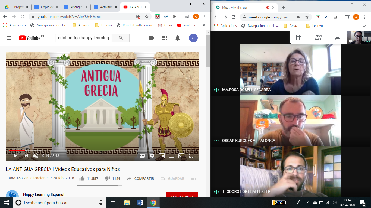Toggle theater mode on the video
Image resolution: width=371 pixels, height=208 pixels.
172,156
